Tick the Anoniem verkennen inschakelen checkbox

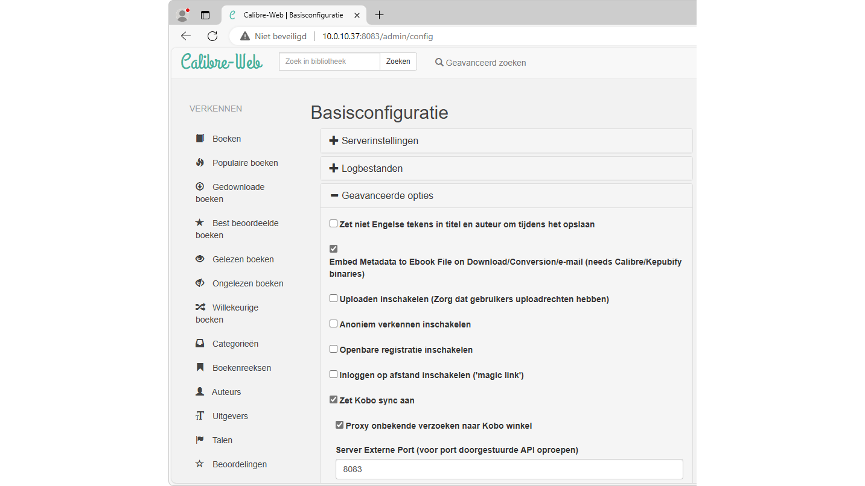tap(333, 324)
